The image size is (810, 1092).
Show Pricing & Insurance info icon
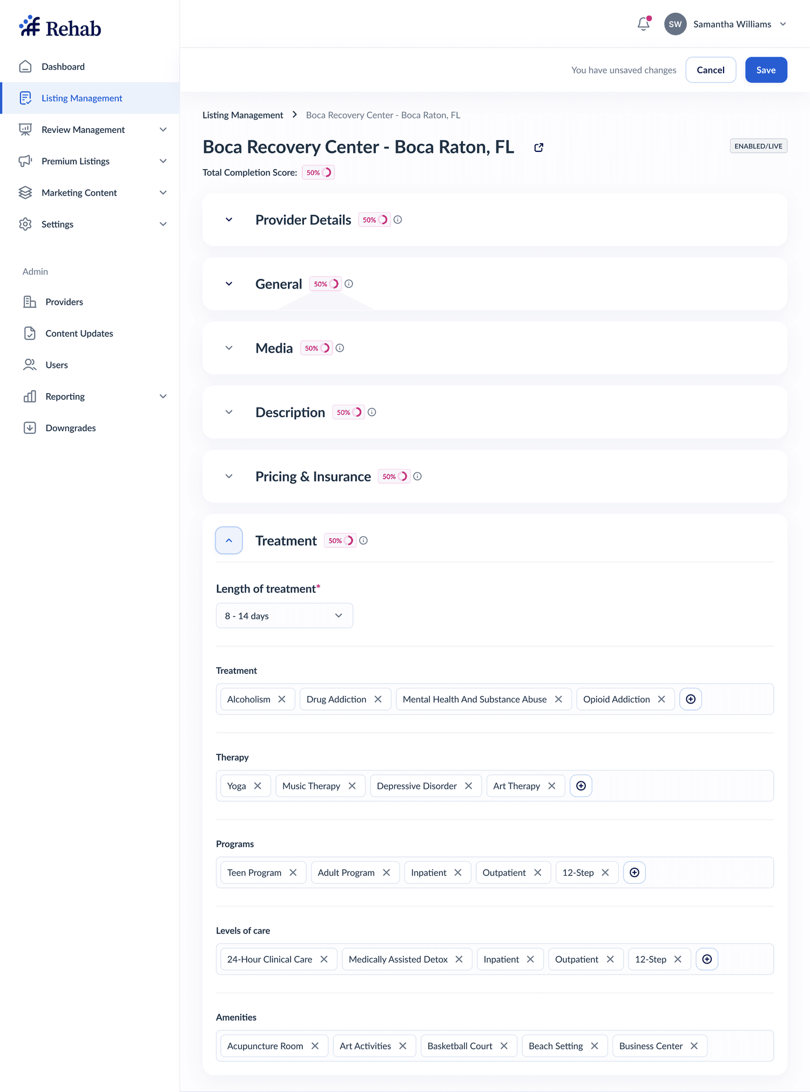417,477
